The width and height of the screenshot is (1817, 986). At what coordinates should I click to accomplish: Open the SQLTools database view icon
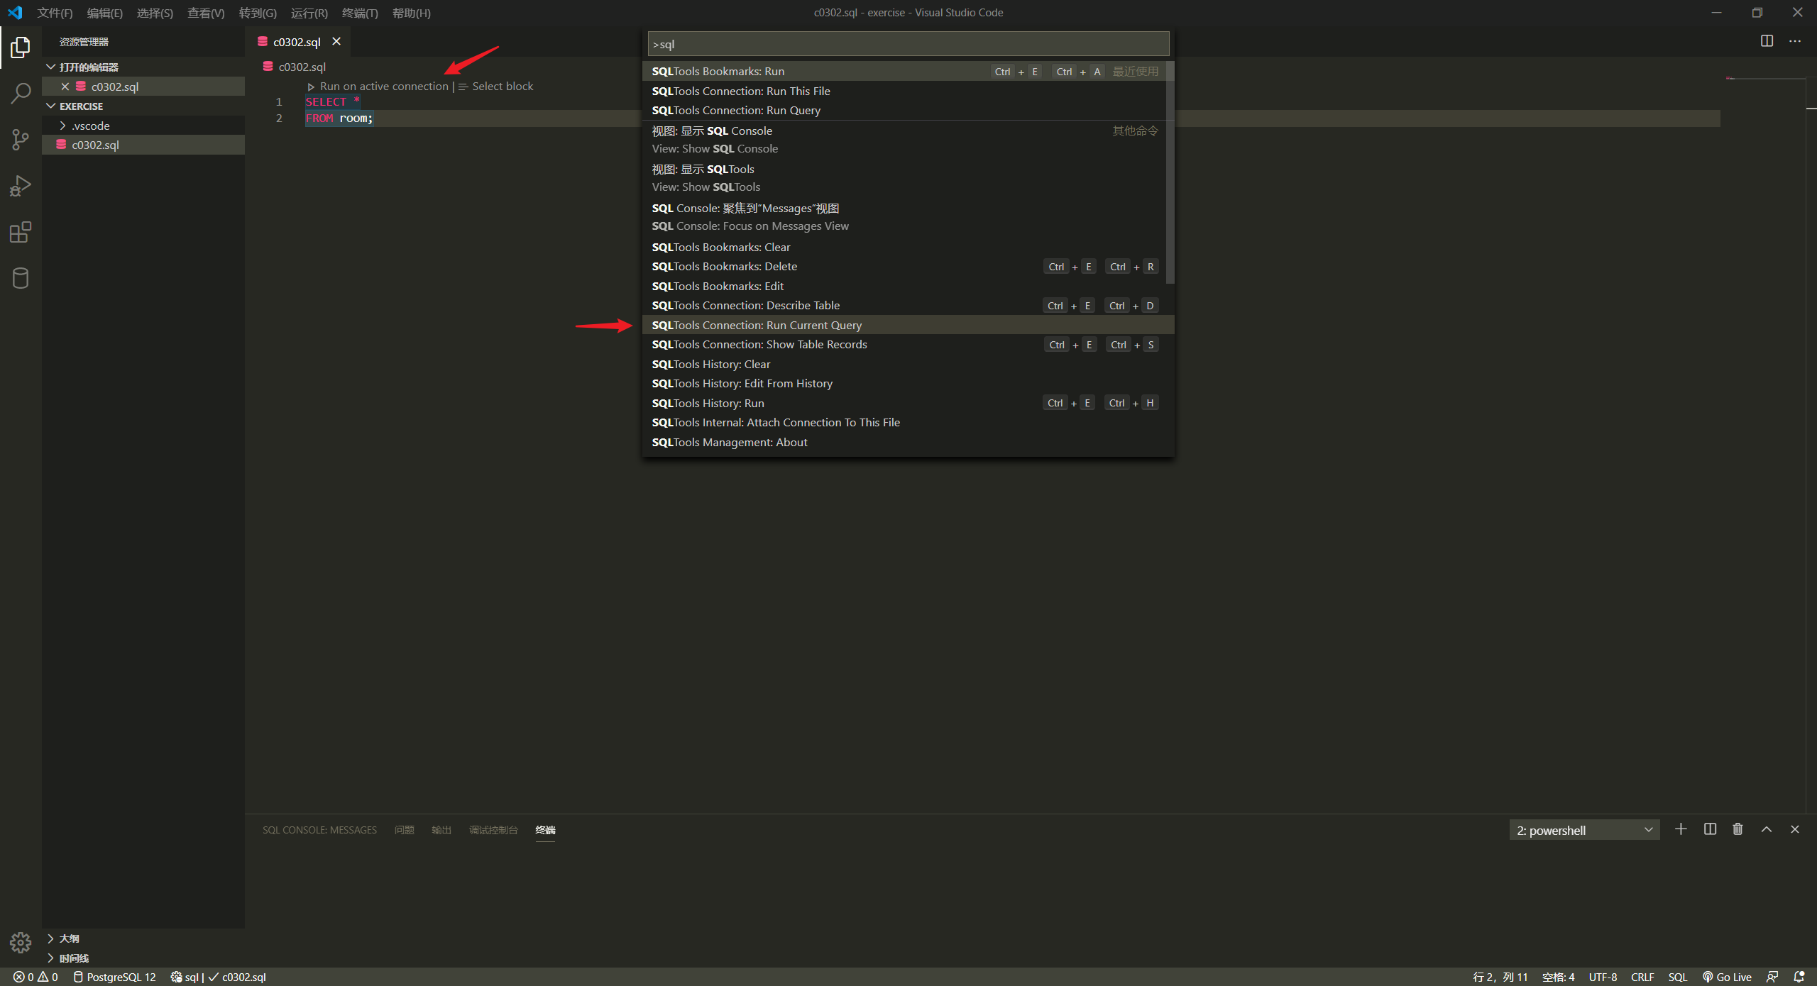pyautogui.click(x=21, y=278)
